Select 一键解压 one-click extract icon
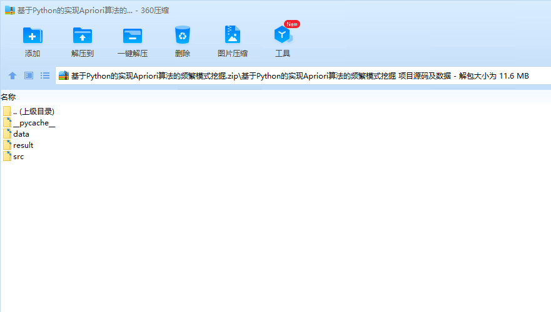551x312 pixels. pyautogui.click(x=133, y=36)
